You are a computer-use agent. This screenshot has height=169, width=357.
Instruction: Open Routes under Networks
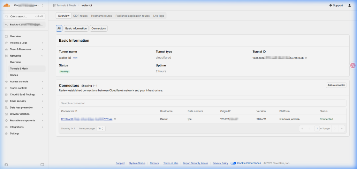[x=14, y=75]
